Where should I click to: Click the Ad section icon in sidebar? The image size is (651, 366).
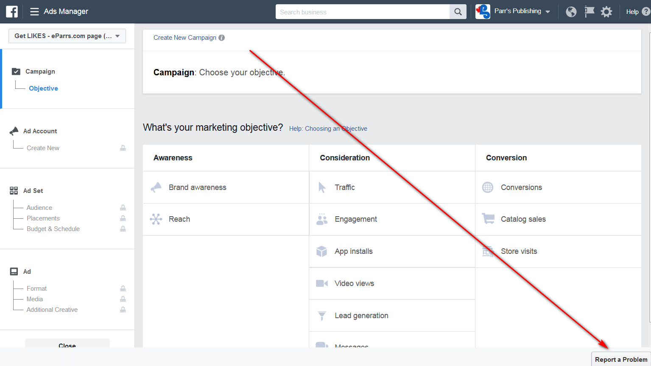pos(14,272)
